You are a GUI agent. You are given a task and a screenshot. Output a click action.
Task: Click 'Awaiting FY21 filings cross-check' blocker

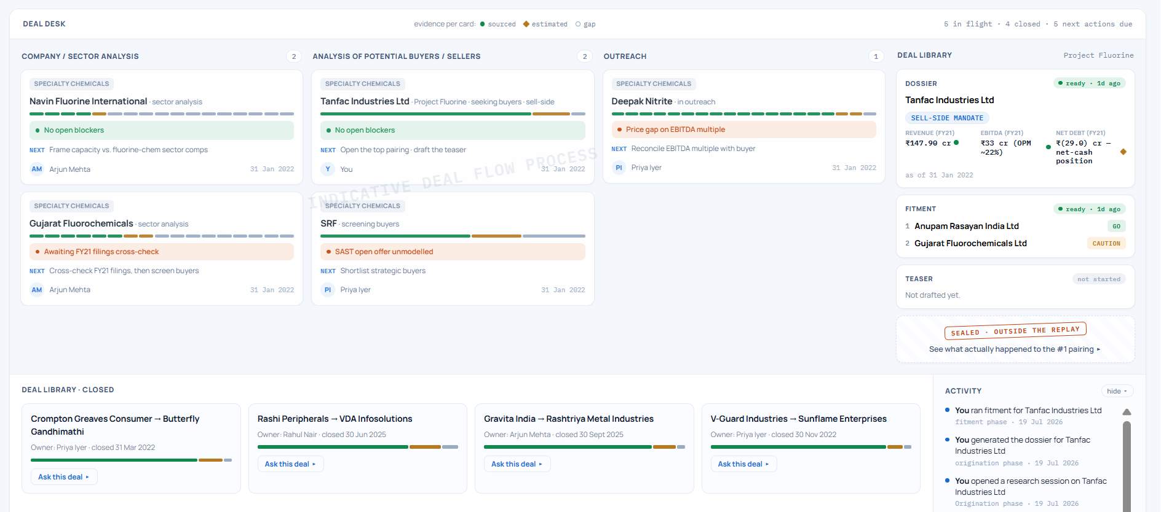tap(162, 252)
